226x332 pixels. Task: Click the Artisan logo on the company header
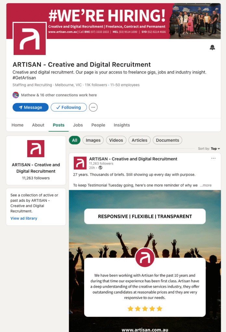[30, 39]
